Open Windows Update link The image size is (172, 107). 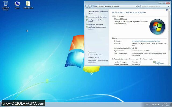94,58
